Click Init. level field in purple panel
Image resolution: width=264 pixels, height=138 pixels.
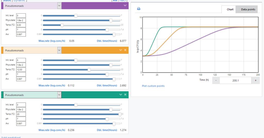(21, 15)
